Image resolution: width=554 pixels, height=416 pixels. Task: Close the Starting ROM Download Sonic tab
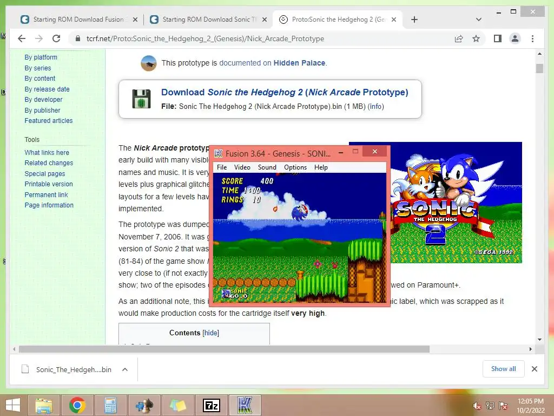tap(264, 20)
